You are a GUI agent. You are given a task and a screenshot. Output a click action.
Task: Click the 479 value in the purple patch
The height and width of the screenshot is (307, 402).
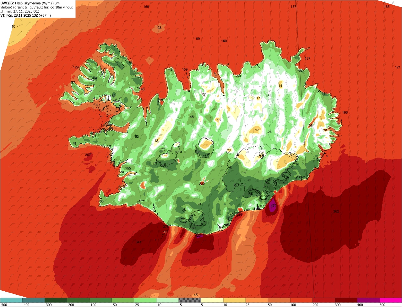click(274, 206)
